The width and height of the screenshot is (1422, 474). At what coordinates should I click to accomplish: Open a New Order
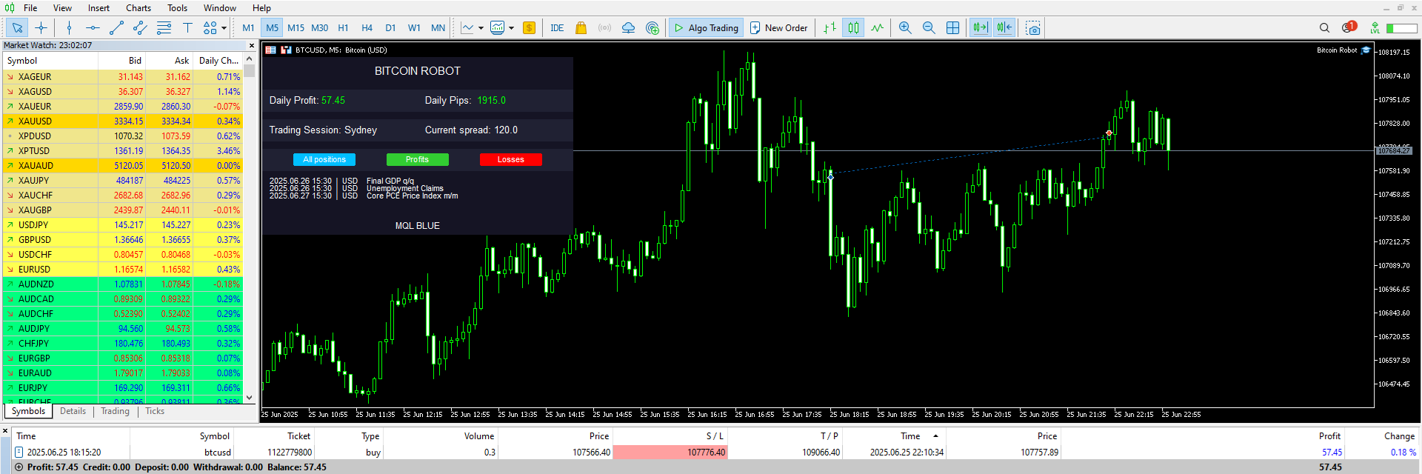point(778,28)
